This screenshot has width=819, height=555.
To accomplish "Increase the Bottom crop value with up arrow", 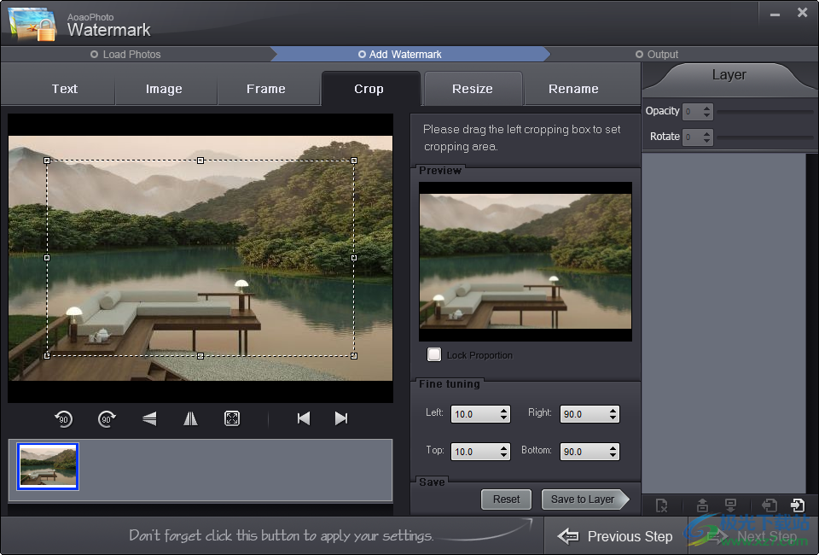I will coord(613,448).
